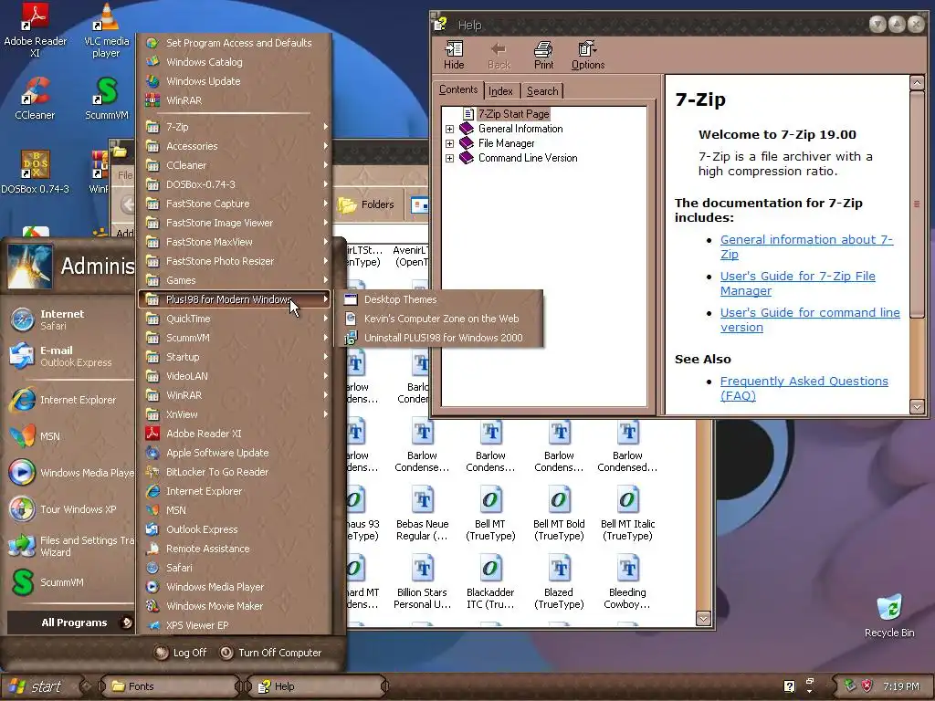Expand FastStone Capture program folder
935x701 pixels.
tap(236, 204)
